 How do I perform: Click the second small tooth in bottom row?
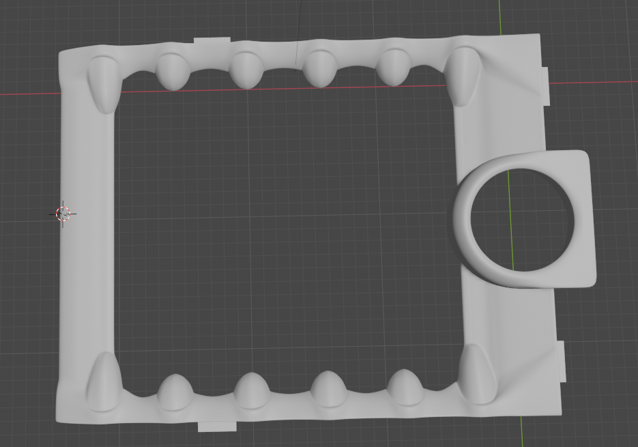point(252,391)
